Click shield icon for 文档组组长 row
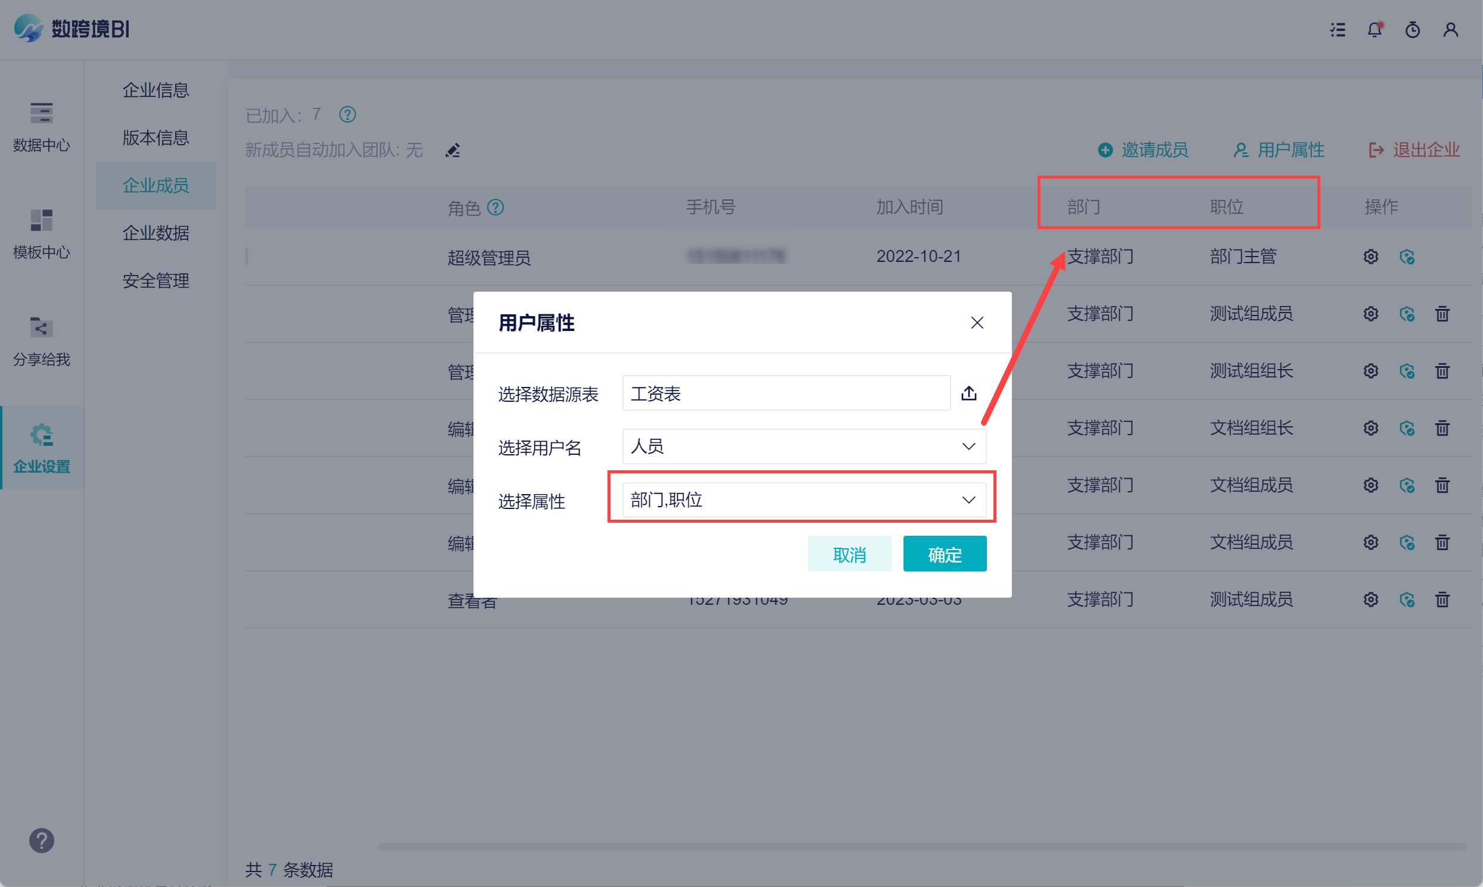 [1406, 428]
